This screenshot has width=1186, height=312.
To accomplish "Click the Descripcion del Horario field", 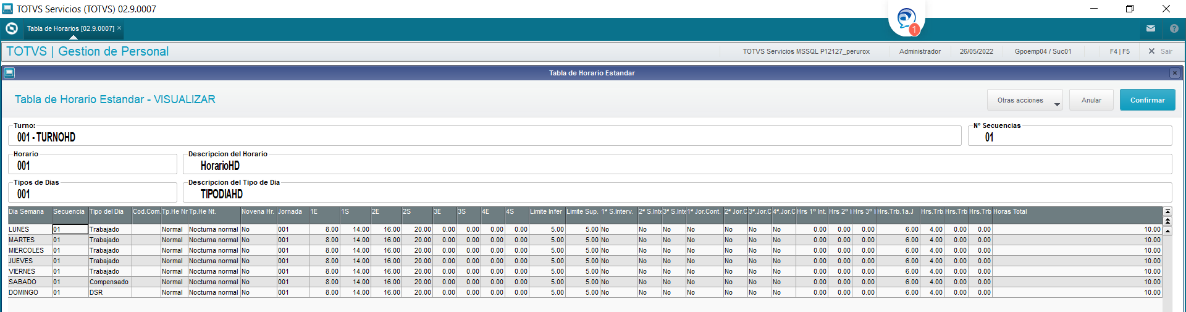I will (677, 166).
